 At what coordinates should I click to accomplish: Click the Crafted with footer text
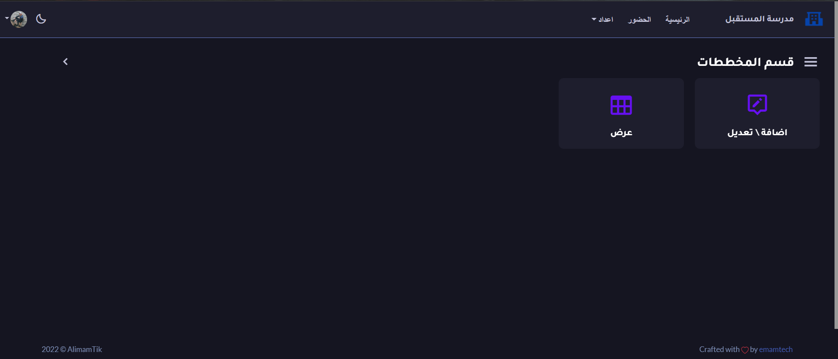click(x=719, y=349)
